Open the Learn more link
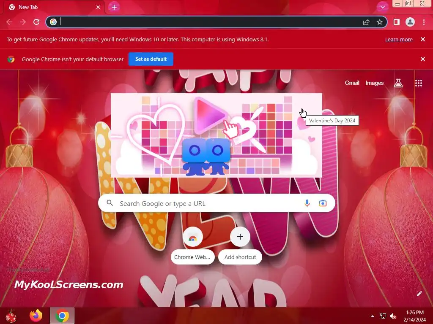Screen dimensions: 433x324 coord(399,39)
